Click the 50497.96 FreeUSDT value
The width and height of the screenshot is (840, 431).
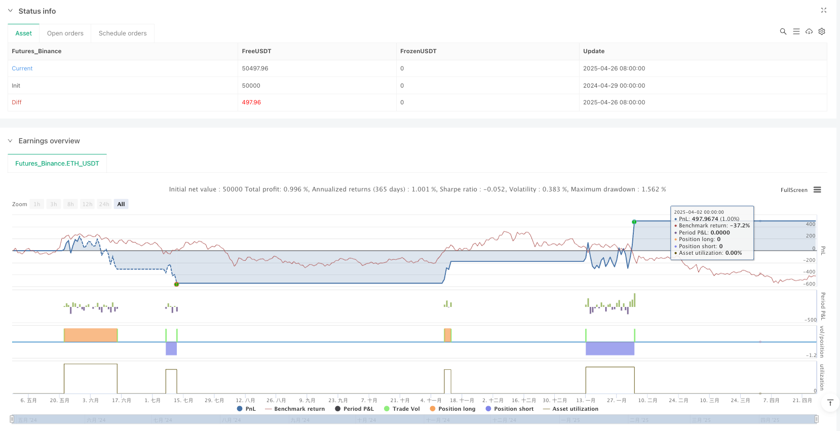coord(255,68)
